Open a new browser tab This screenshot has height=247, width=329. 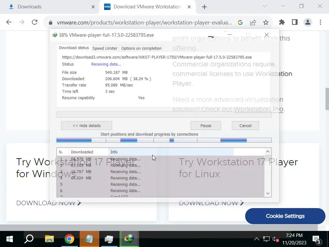pyautogui.click(x=204, y=7)
